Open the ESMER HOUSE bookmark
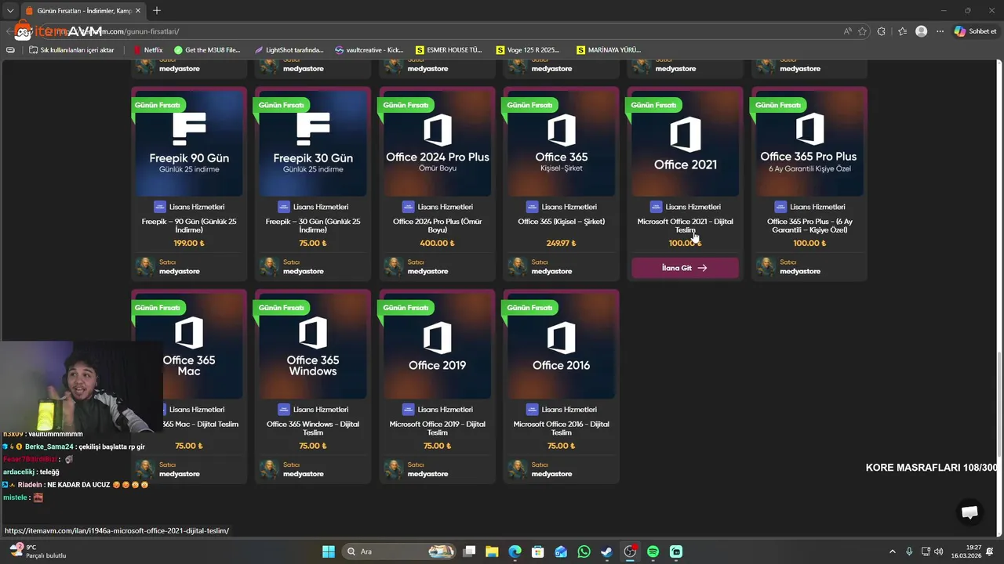Screen dimensions: 1004x564 (x=449, y=49)
